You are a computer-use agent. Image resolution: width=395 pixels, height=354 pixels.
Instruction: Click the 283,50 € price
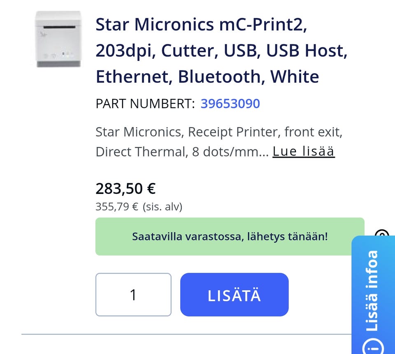[125, 189]
